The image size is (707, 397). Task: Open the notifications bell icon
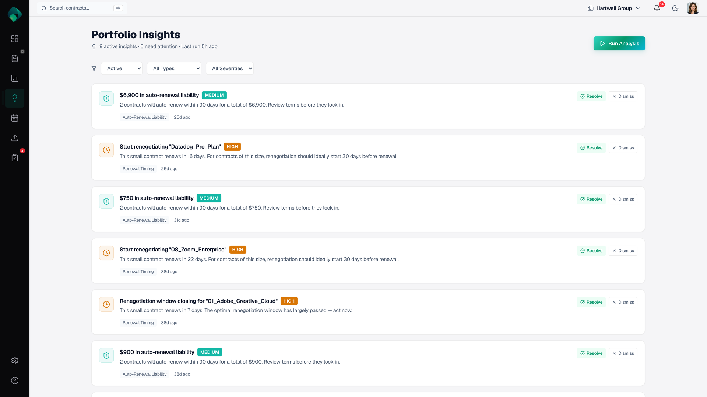point(657,8)
